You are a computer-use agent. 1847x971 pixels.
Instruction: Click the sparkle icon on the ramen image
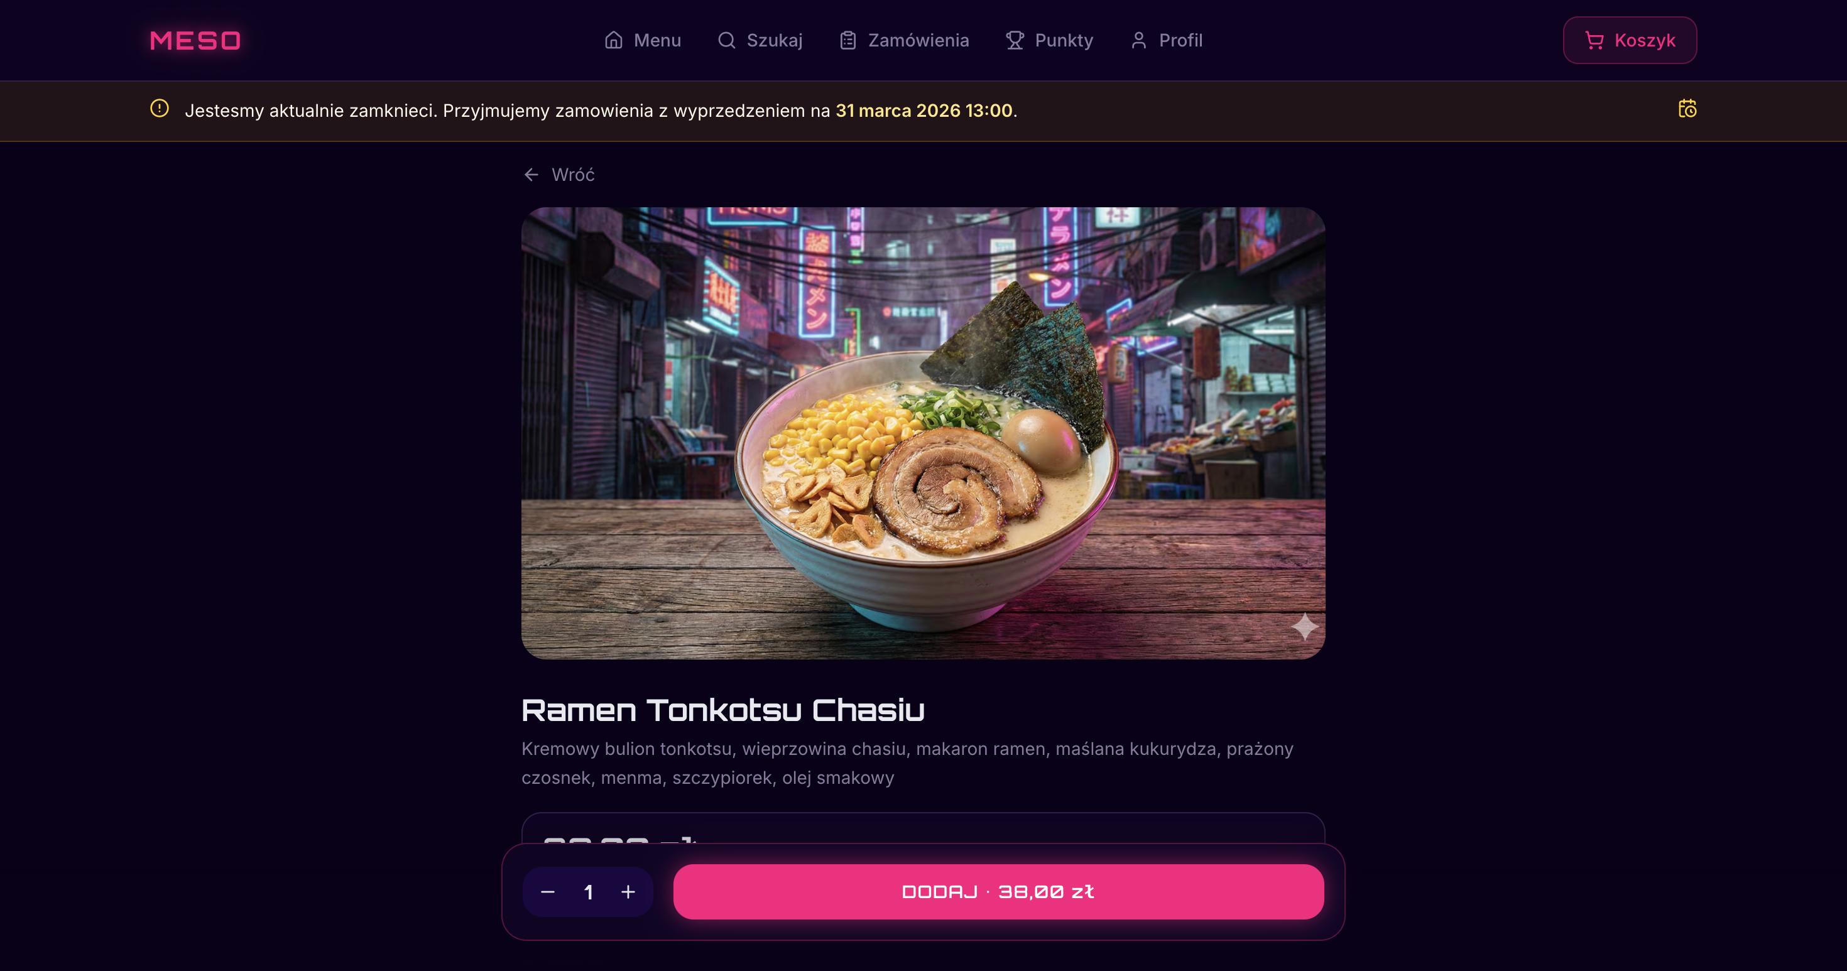pos(1304,627)
